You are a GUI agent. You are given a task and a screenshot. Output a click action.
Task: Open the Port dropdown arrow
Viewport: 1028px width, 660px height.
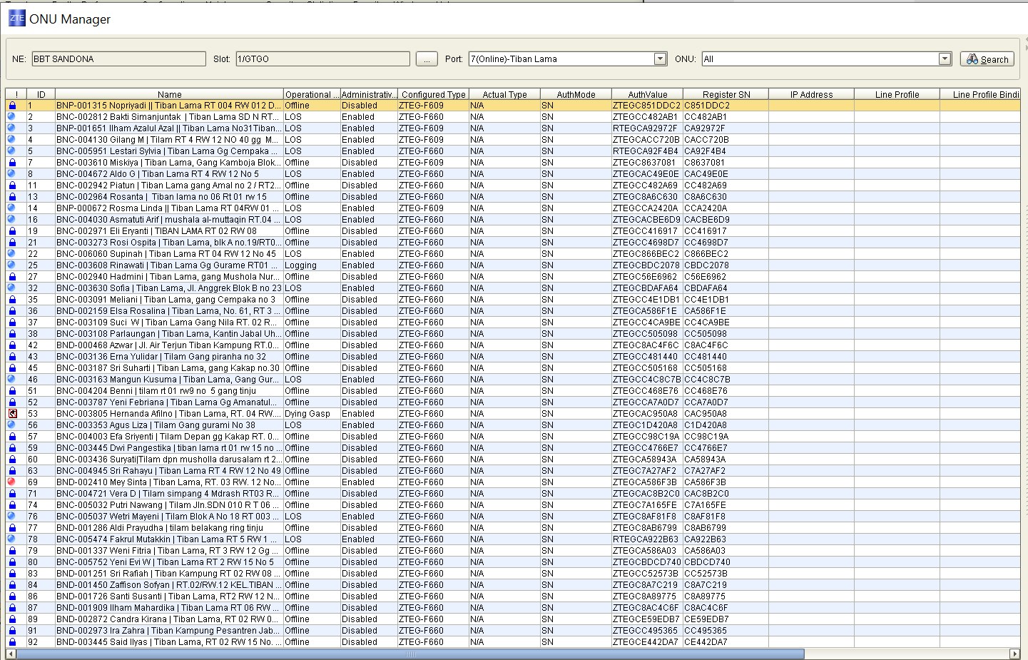click(x=660, y=59)
